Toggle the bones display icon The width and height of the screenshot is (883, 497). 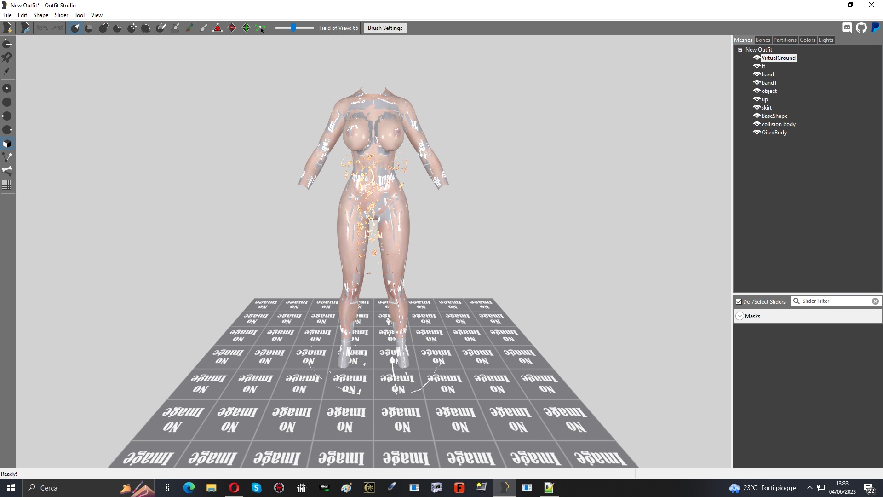pyautogui.click(x=7, y=171)
